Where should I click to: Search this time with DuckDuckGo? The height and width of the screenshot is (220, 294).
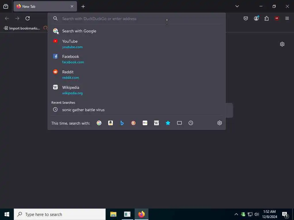point(133,123)
